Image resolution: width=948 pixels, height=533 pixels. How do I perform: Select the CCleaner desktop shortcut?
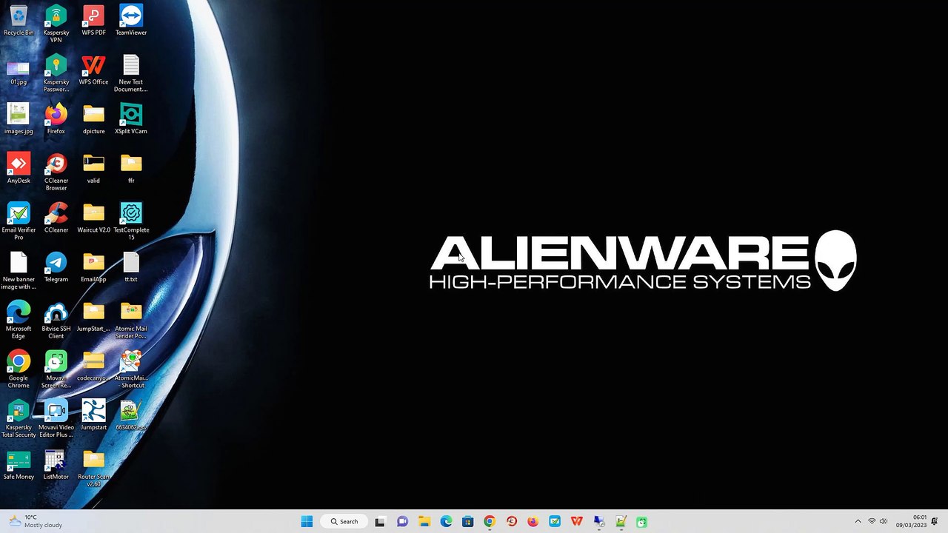point(56,218)
